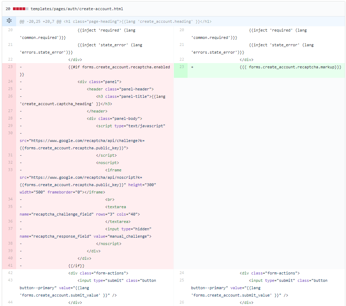Click removed header class="panel-header" line
The height and width of the screenshot is (306, 346).
coord(120,89)
